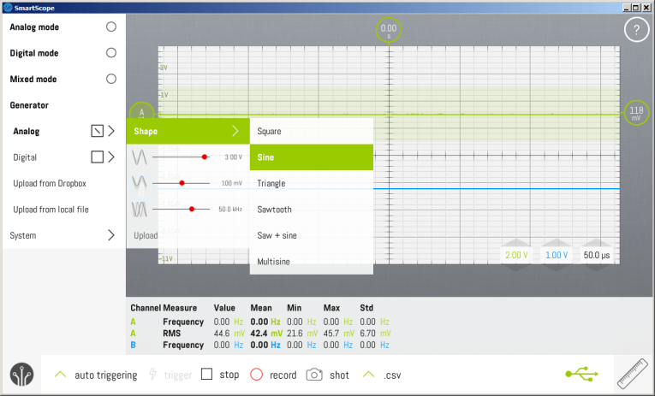Click the red record circle icon
Viewport: 655px width, 396px height.
coord(256,375)
